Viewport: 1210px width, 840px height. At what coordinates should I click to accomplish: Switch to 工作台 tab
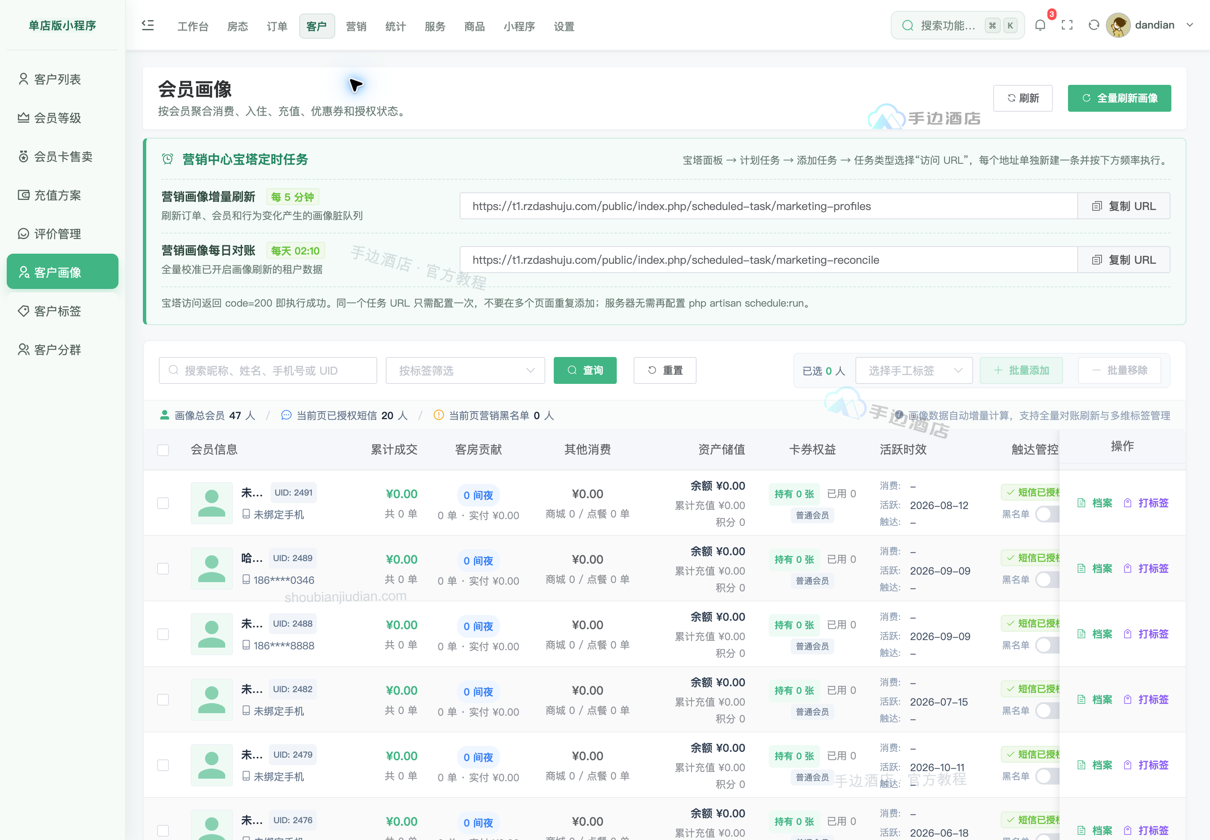(x=193, y=26)
